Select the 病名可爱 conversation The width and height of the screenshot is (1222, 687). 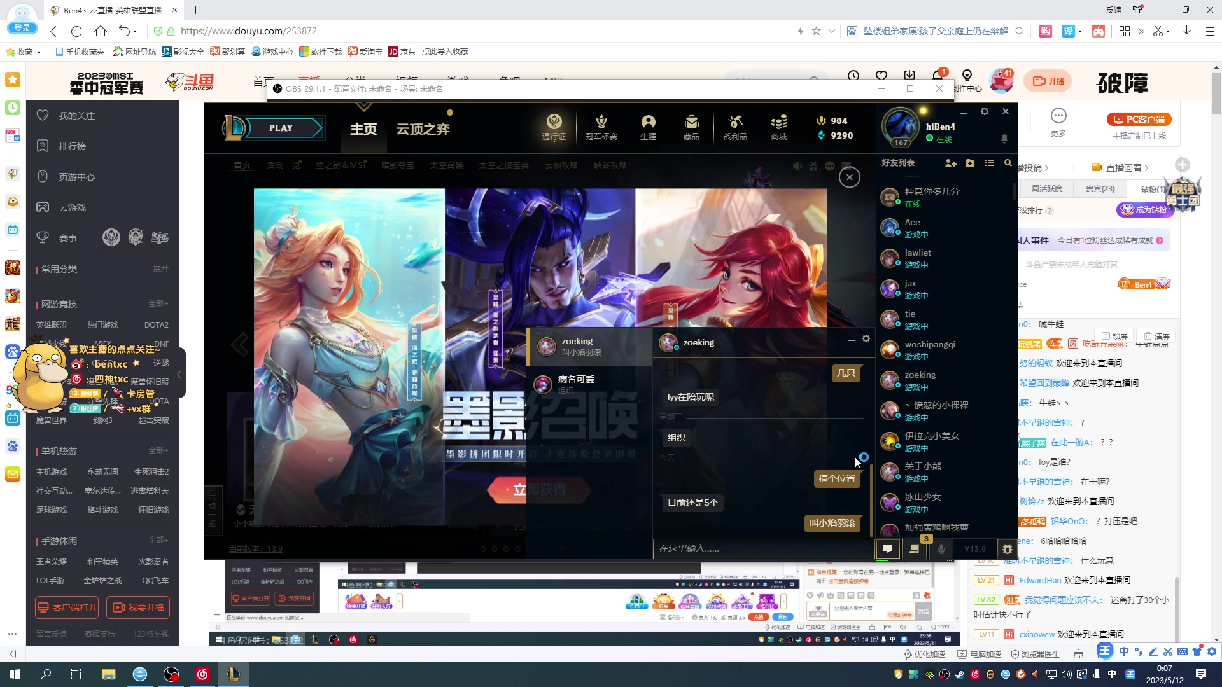click(x=590, y=384)
